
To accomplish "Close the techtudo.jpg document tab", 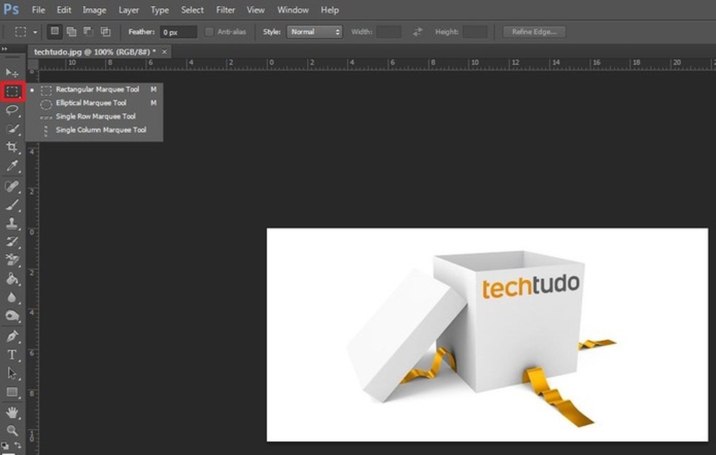I will pyautogui.click(x=164, y=52).
